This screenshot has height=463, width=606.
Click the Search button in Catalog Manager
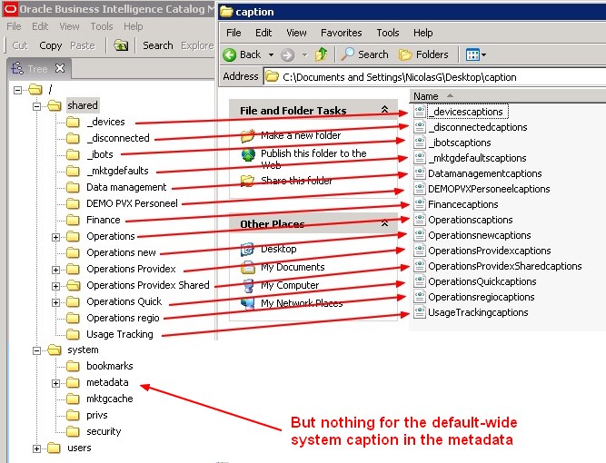158,45
